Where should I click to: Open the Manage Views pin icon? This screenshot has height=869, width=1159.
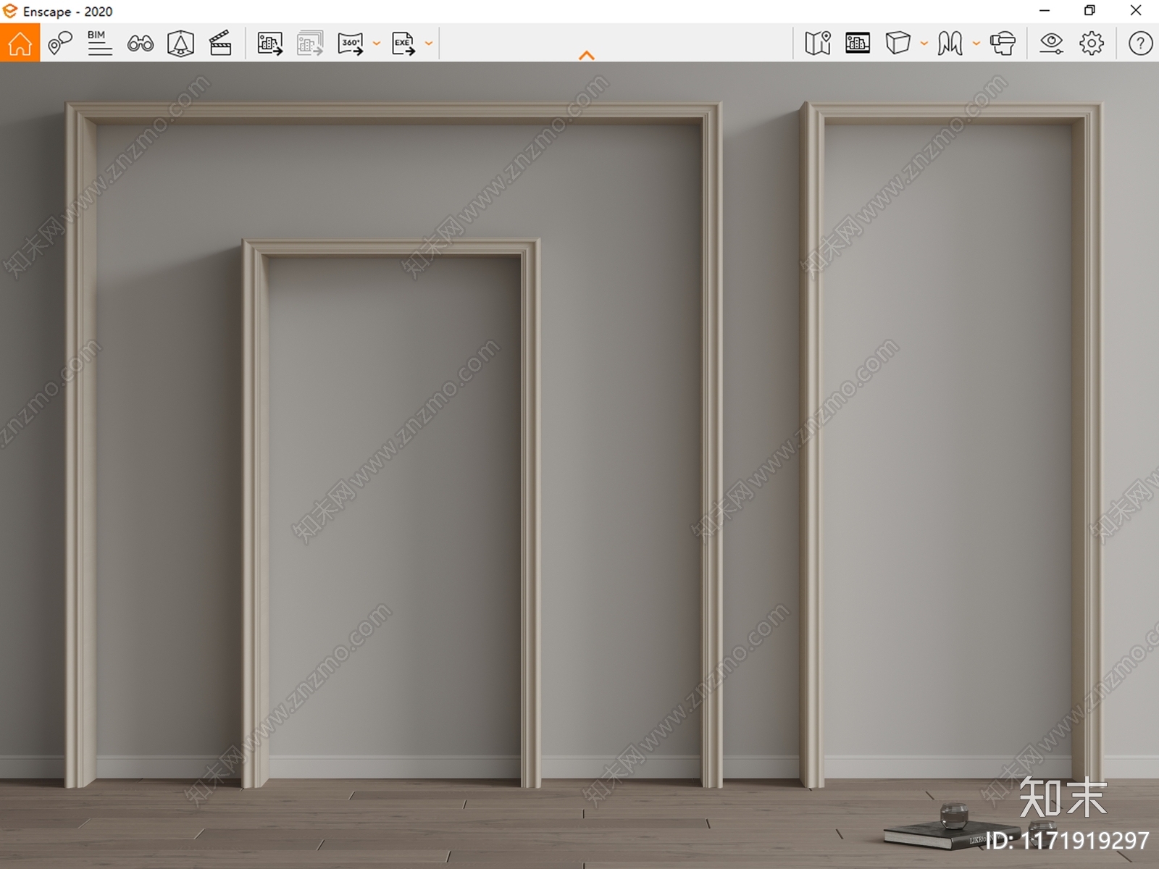coord(60,43)
